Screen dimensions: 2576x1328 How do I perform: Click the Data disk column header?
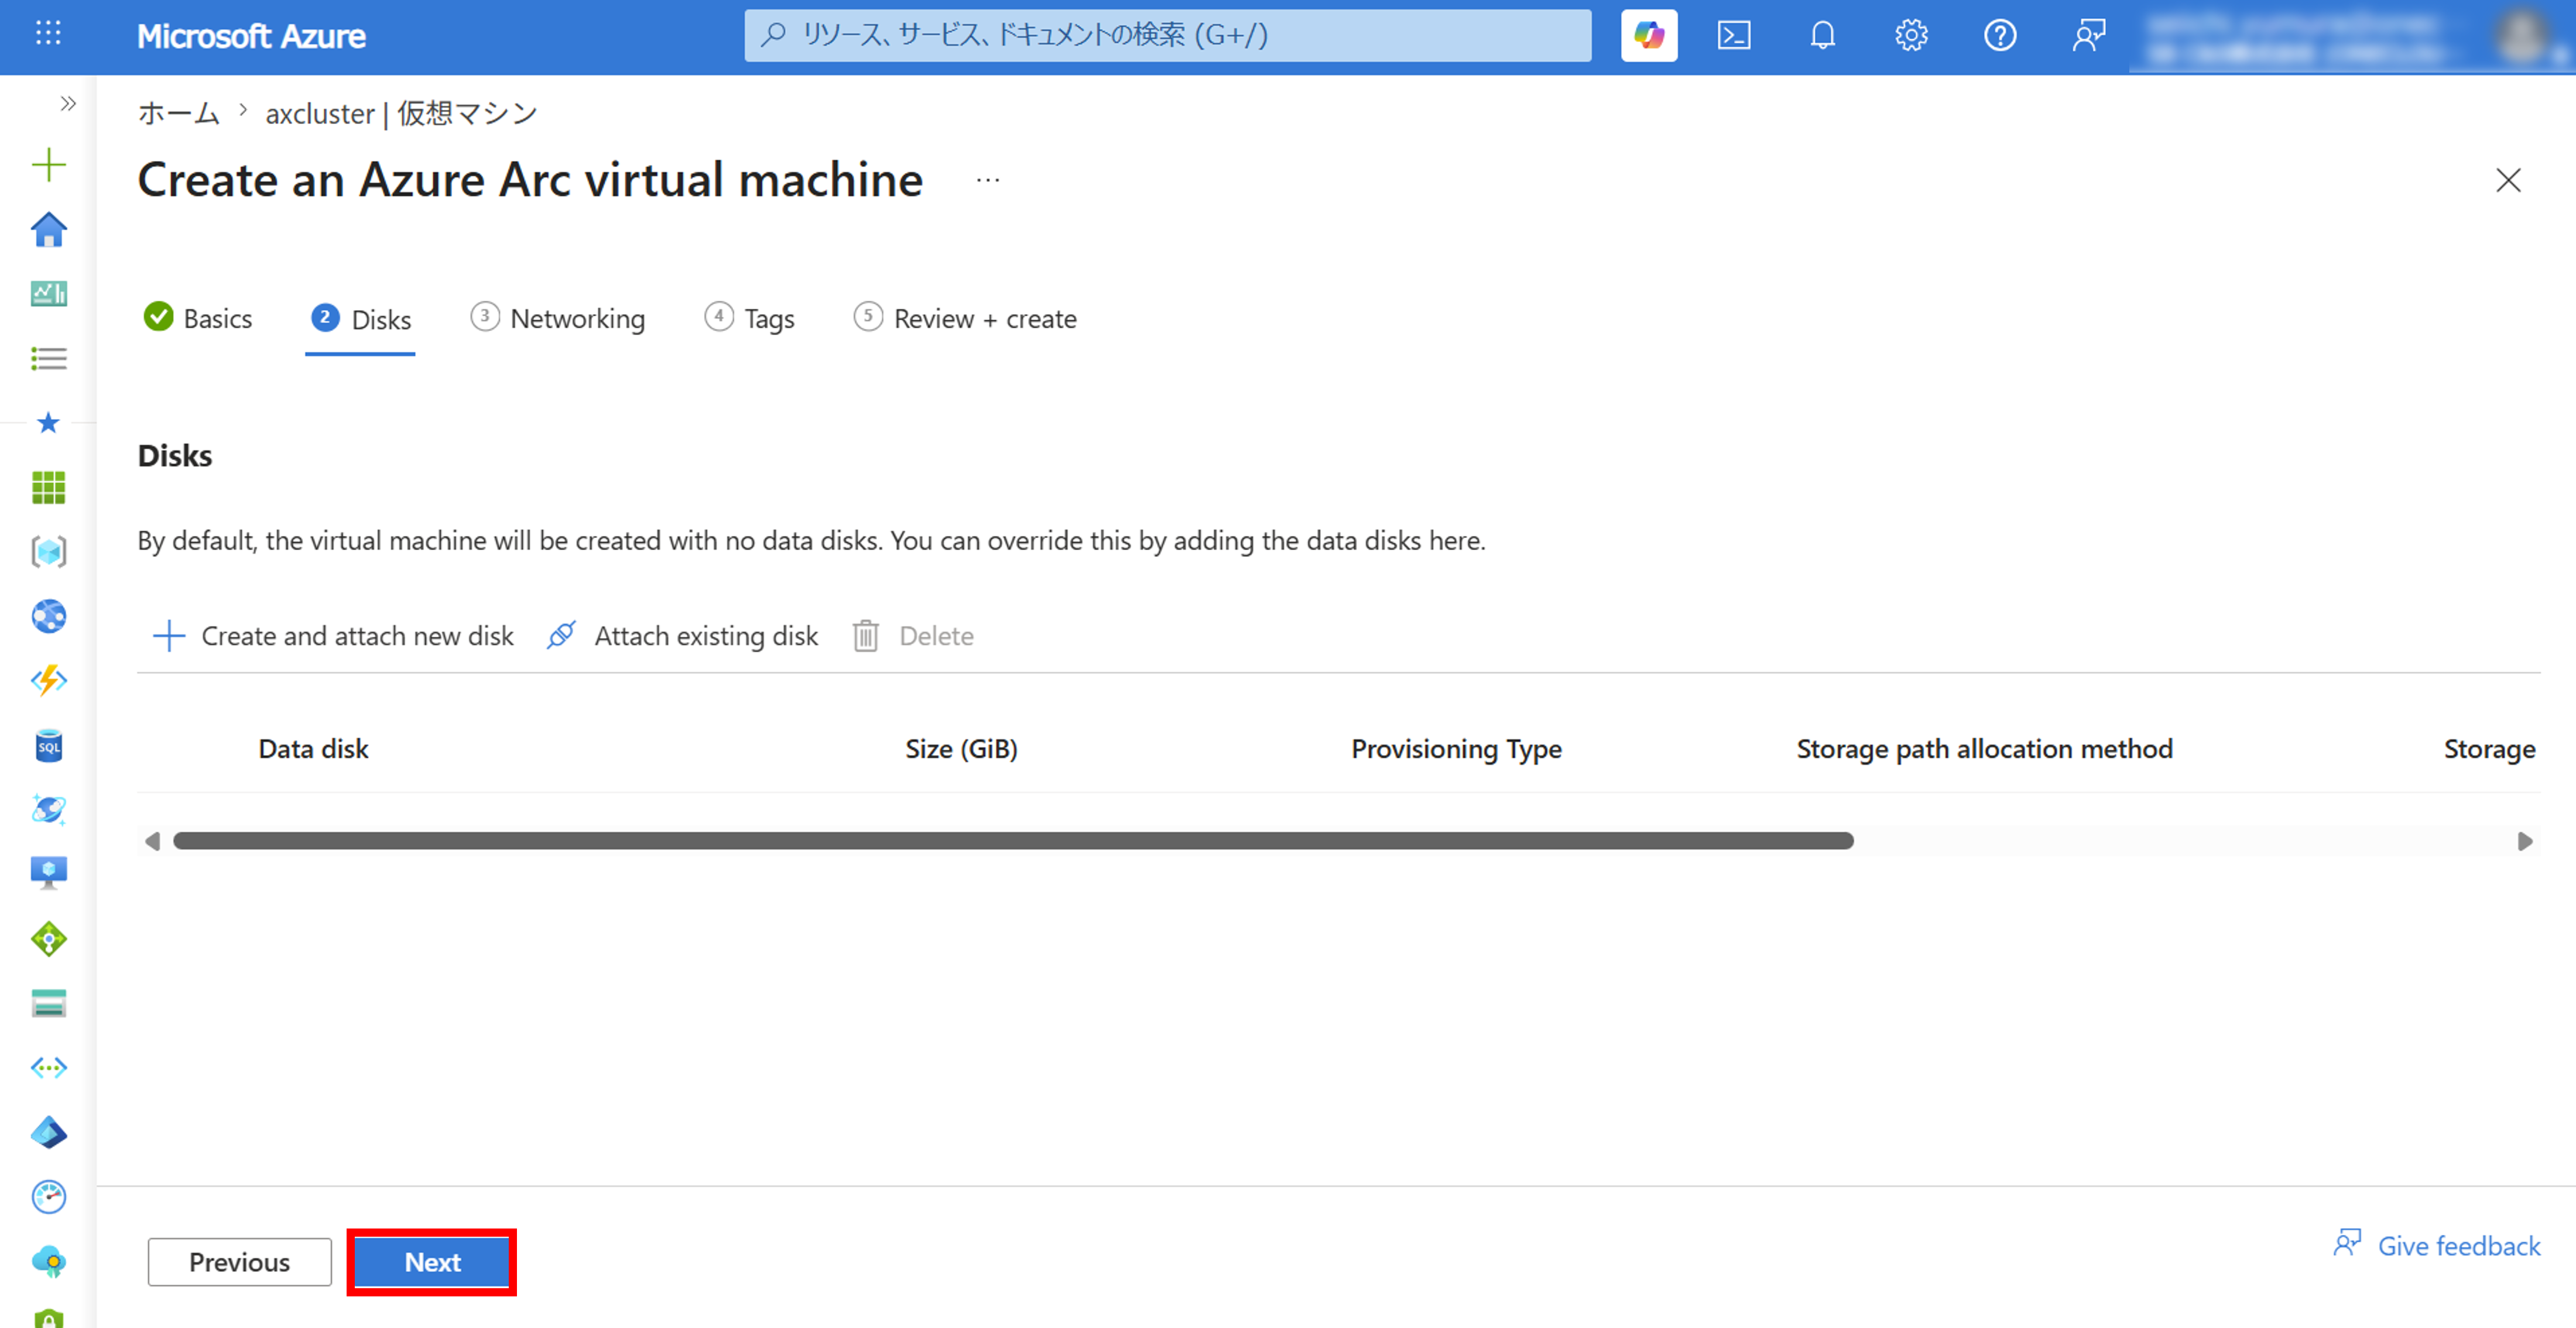[313, 749]
